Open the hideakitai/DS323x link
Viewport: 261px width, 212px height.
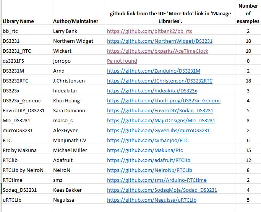pyautogui.click(x=152, y=91)
